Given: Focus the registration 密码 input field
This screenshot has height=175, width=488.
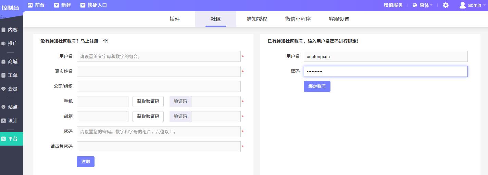Looking at the screenshot, I should 159,132.
